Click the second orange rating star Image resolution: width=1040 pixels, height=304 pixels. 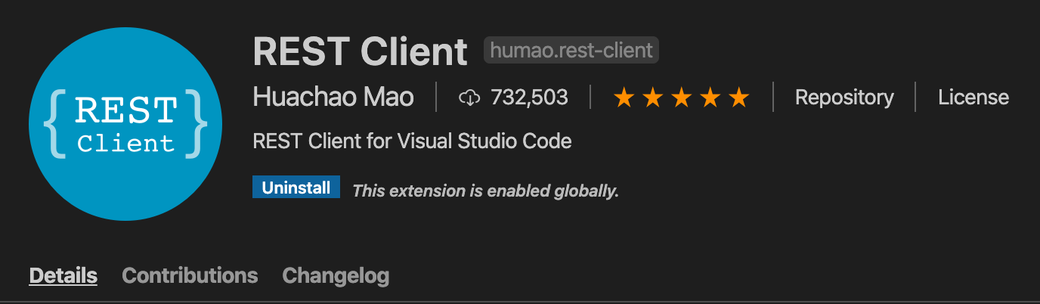point(652,98)
